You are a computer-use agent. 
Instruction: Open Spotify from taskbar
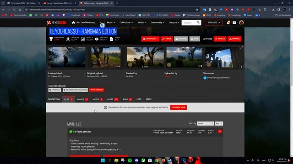click(x=130, y=160)
